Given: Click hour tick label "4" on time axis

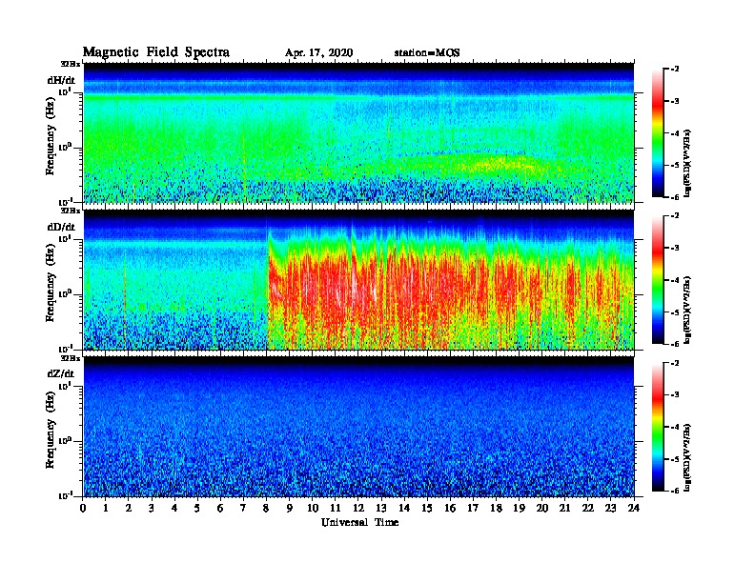Looking at the screenshot, I should [x=174, y=509].
